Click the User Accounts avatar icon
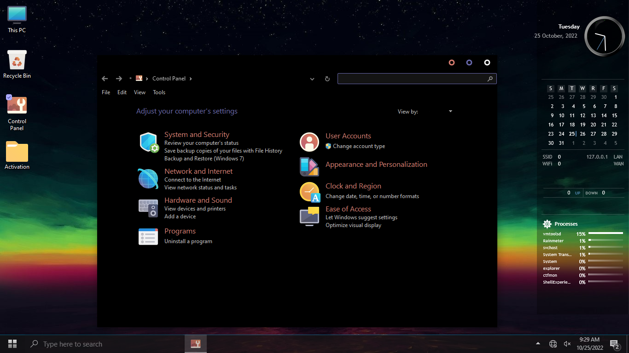This screenshot has width=629, height=353. tap(309, 142)
